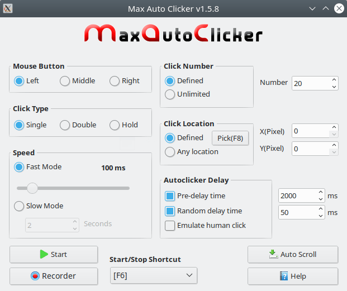Click the Auto Scroll button
The image size is (347, 291).
[x=293, y=255]
